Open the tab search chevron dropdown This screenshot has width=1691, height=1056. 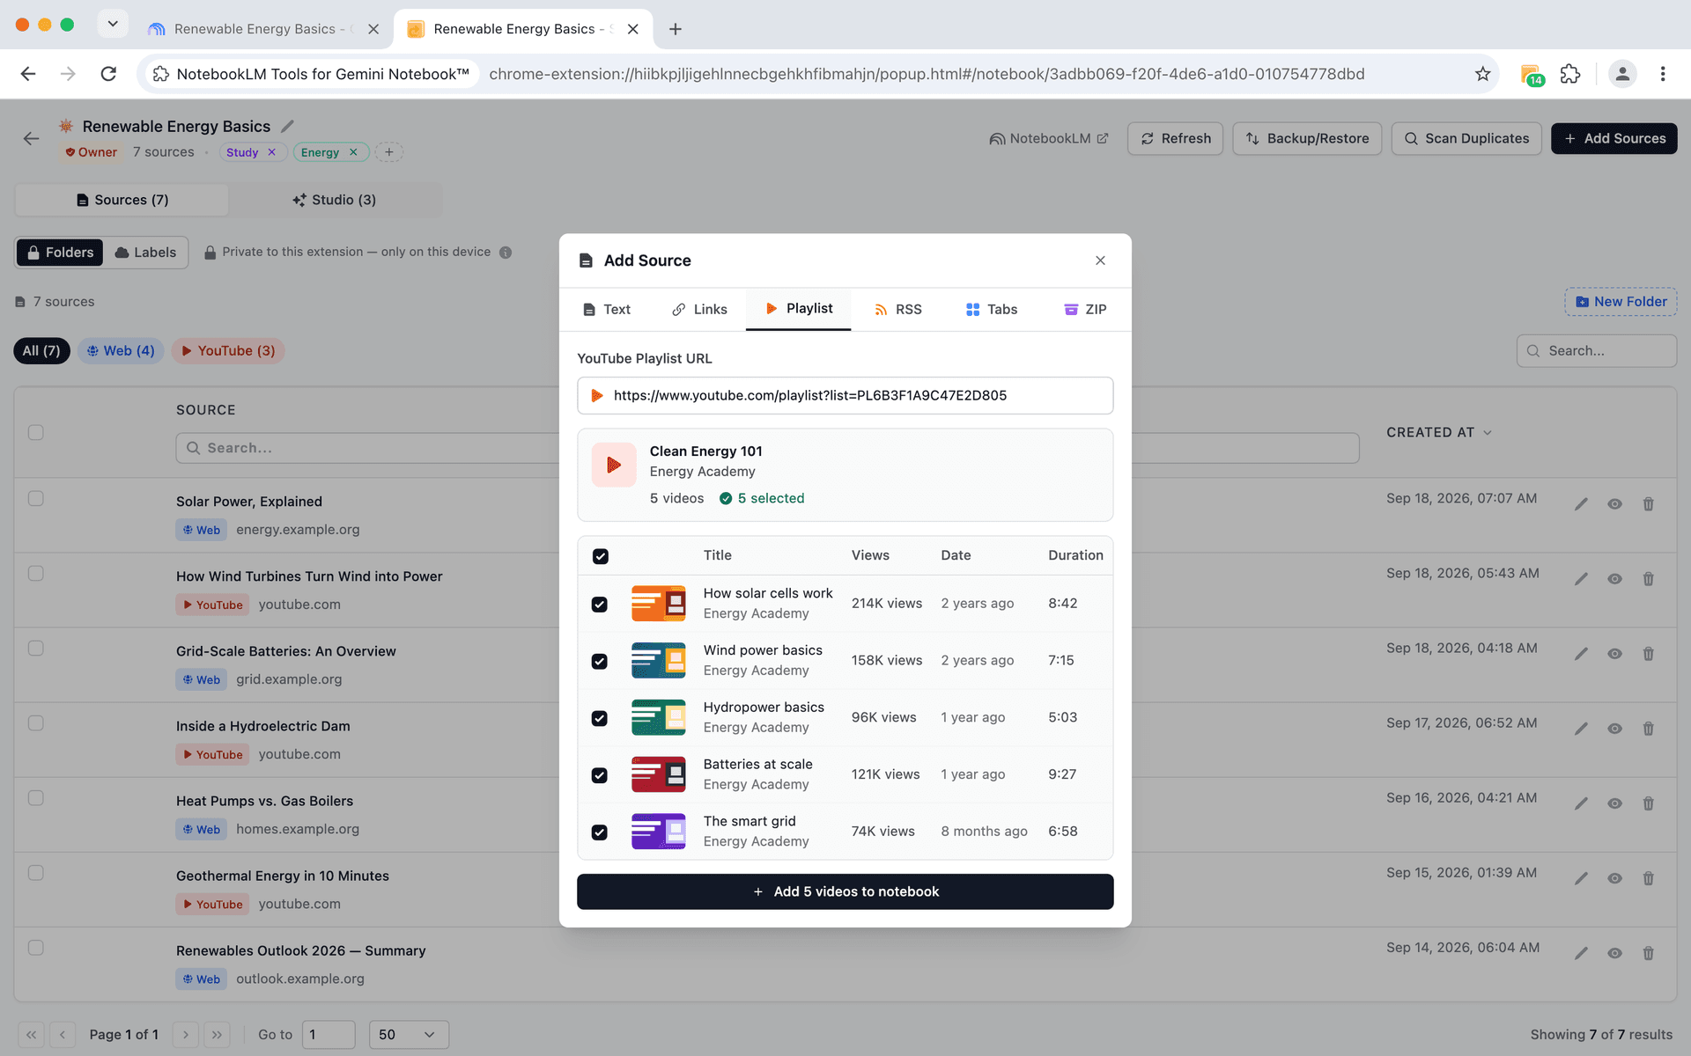coord(113,24)
